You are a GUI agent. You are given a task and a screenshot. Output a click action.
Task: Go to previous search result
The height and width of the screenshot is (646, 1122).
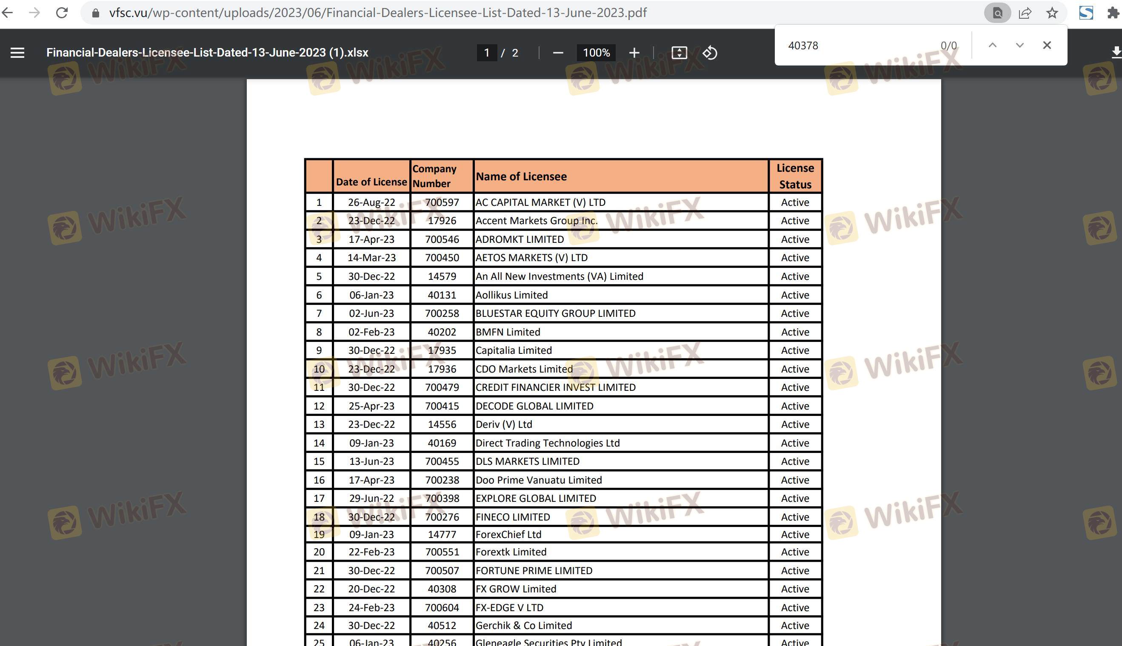click(x=992, y=45)
